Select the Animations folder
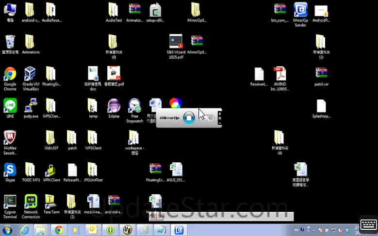Viewport: 378px width, 236px height. tap(31, 44)
